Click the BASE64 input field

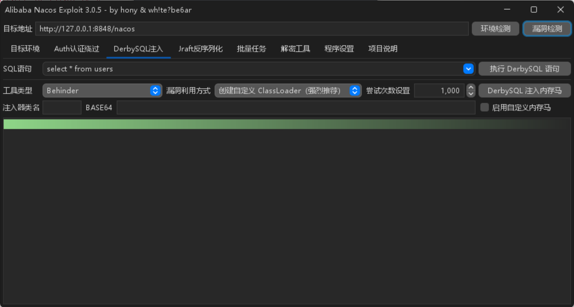[x=296, y=108]
